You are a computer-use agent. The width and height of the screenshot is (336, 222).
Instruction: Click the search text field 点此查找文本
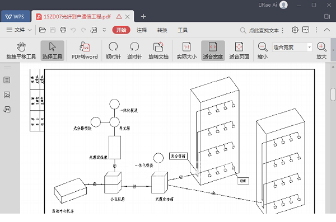(264, 30)
